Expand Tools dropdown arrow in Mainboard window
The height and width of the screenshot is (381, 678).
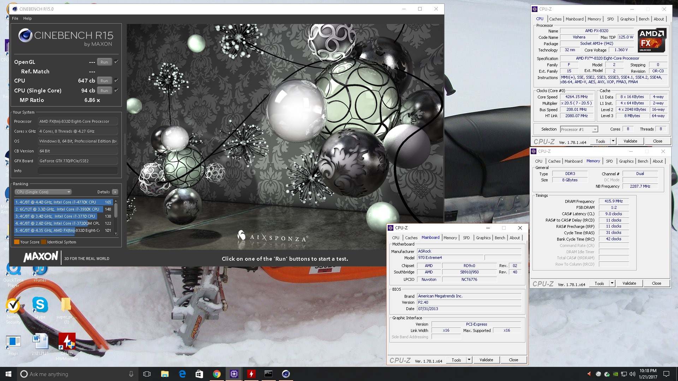(x=469, y=360)
